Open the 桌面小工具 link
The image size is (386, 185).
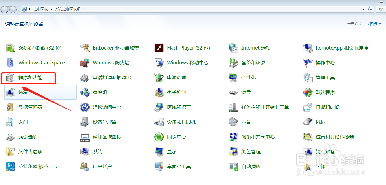[179, 166]
